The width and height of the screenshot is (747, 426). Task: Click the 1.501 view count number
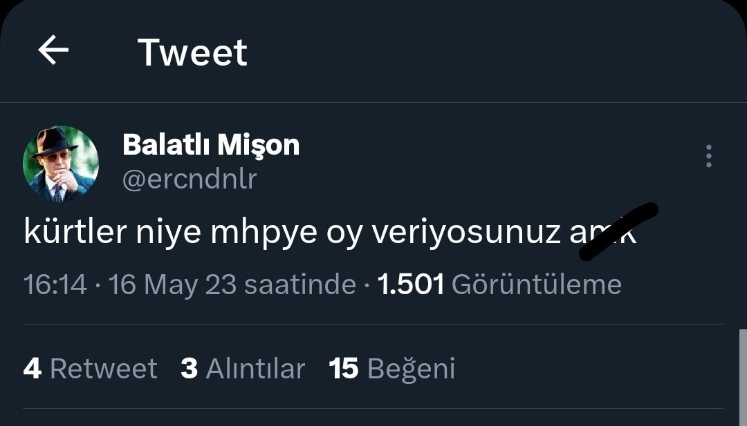(411, 284)
